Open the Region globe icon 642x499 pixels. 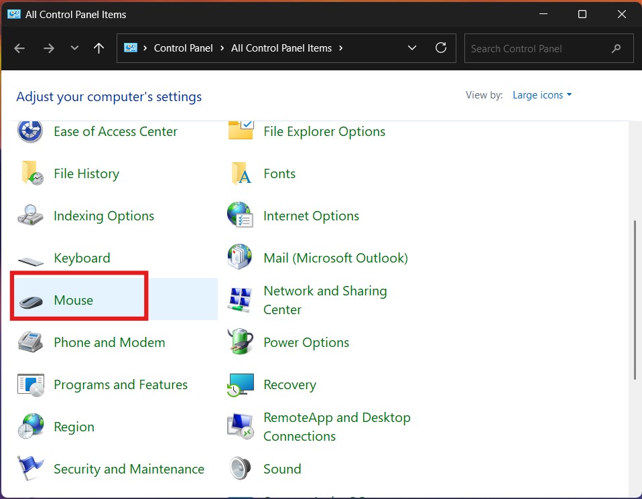pos(31,426)
